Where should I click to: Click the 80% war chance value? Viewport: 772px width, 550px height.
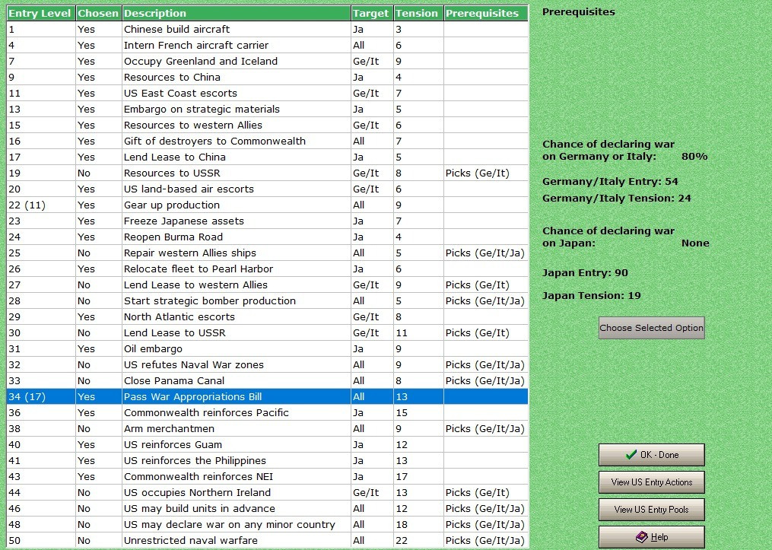pyautogui.click(x=694, y=157)
